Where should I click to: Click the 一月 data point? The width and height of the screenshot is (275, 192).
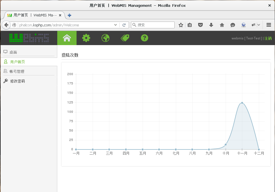(x=76, y=149)
